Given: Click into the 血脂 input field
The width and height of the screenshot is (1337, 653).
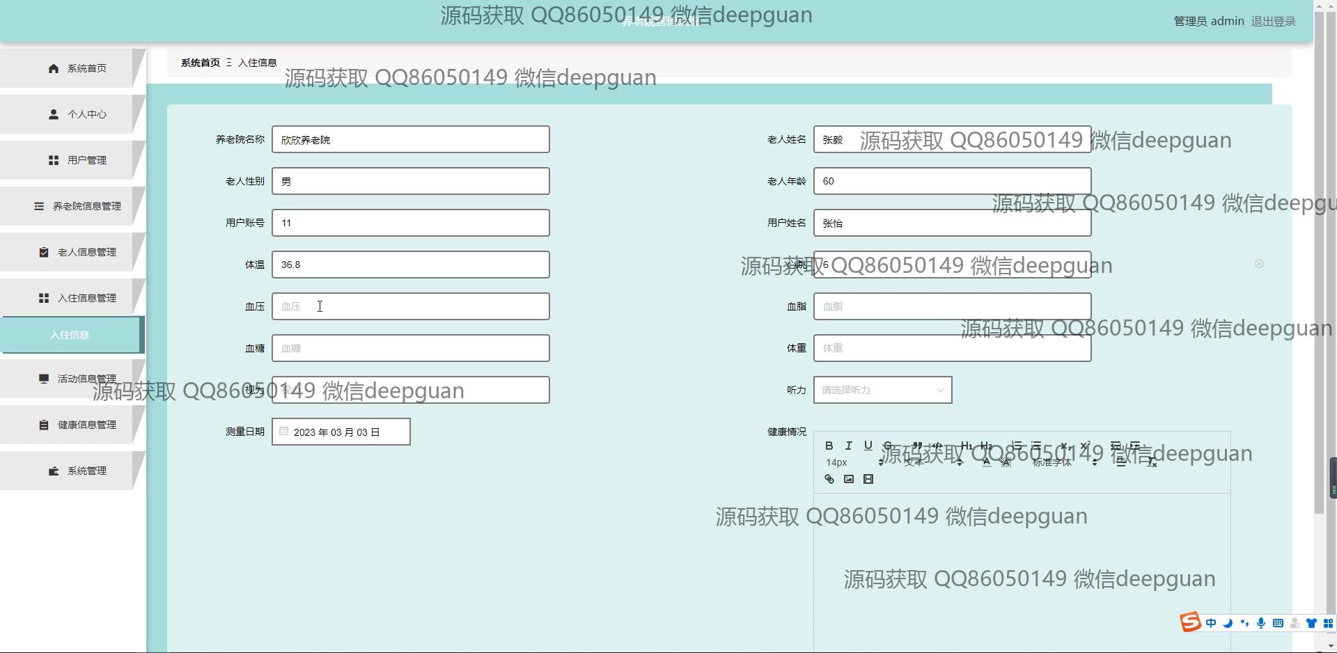Looking at the screenshot, I should (x=953, y=306).
